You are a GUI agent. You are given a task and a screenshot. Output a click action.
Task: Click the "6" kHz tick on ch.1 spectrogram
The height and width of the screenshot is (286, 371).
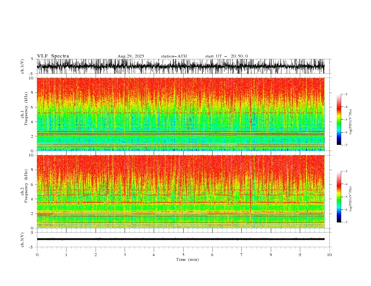(33, 107)
